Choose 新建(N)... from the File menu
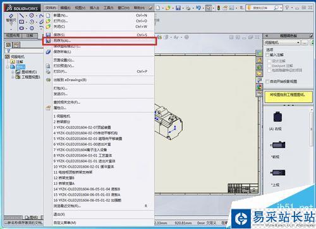Viewport: 316px width, 229px height. tap(100, 15)
